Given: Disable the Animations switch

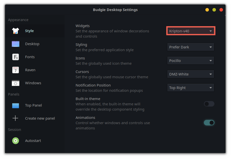Looking at the screenshot, I should click(x=209, y=123).
